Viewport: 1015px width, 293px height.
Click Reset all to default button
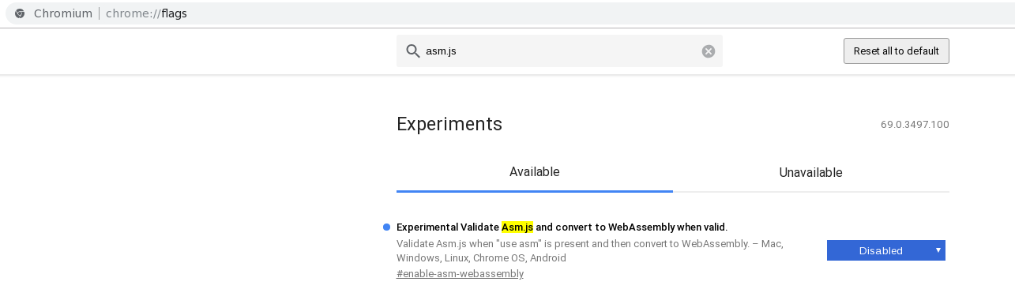pyautogui.click(x=896, y=51)
